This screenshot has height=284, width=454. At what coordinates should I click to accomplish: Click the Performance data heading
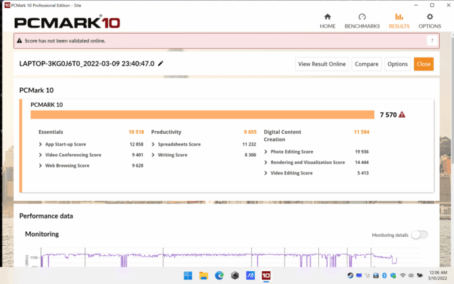[46, 216]
